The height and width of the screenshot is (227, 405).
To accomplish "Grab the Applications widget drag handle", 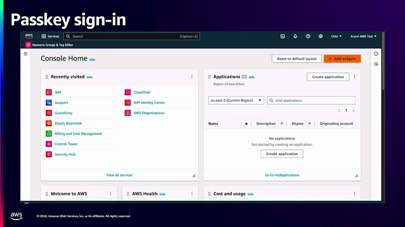I will [x=209, y=77].
